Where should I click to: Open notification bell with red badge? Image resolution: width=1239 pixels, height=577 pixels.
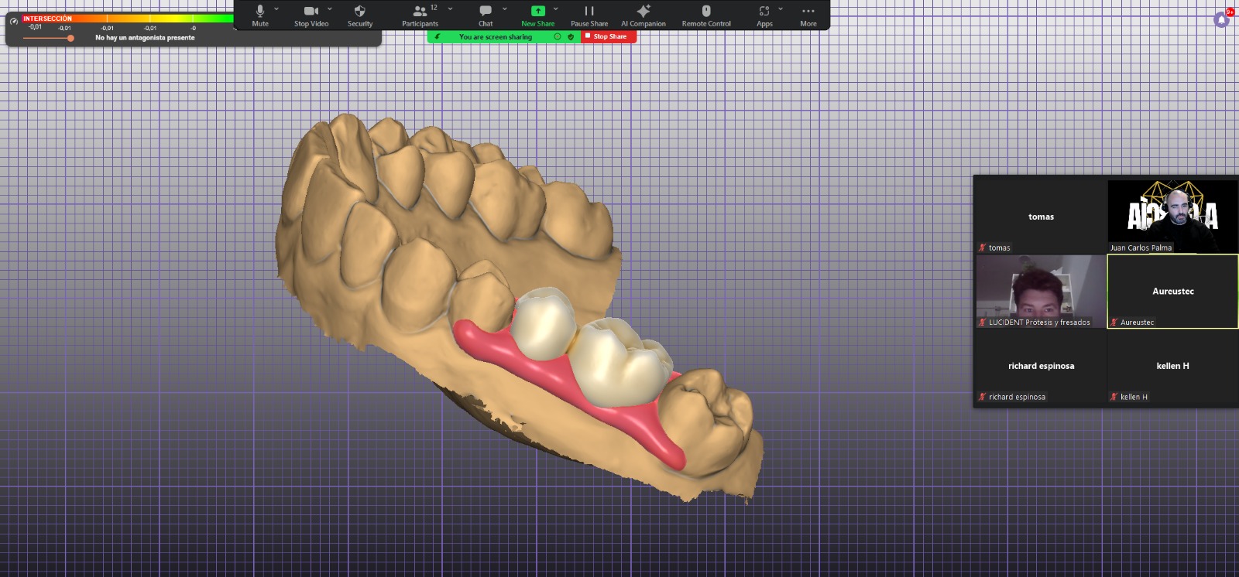click(x=1223, y=19)
